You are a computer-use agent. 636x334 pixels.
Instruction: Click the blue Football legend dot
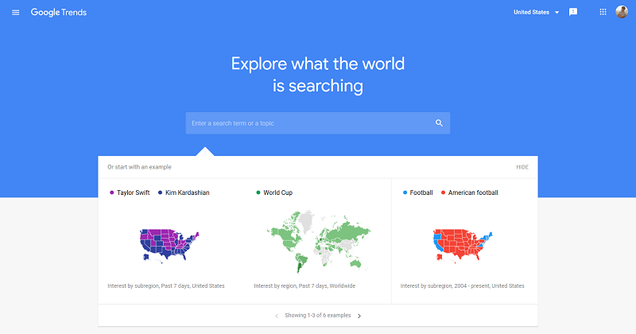click(x=405, y=192)
